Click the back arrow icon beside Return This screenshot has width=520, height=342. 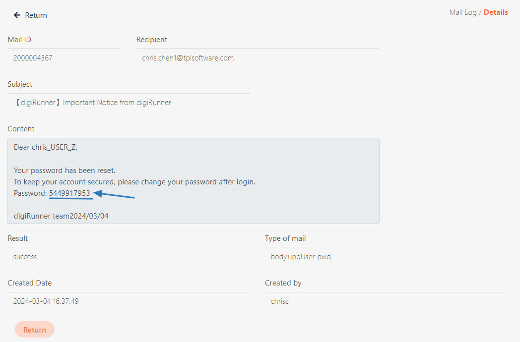click(x=17, y=15)
